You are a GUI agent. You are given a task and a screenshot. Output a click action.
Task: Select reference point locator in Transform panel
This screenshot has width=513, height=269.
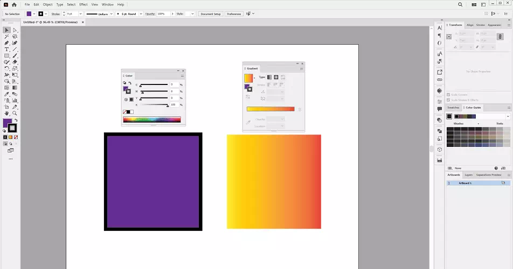(449, 37)
